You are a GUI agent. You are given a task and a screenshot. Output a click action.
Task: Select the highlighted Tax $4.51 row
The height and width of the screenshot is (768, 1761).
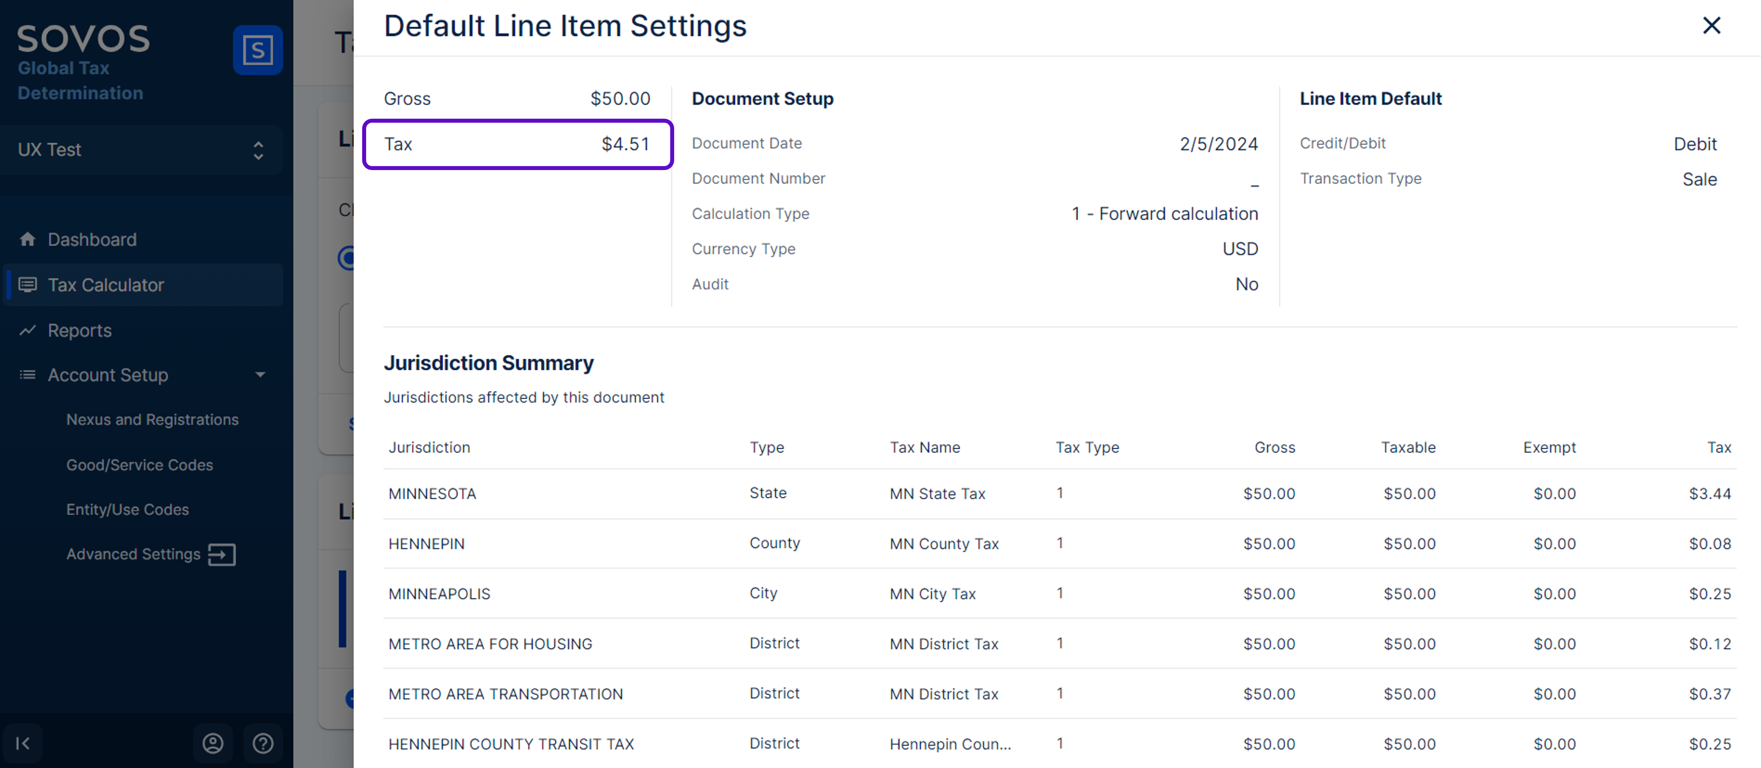point(517,144)
